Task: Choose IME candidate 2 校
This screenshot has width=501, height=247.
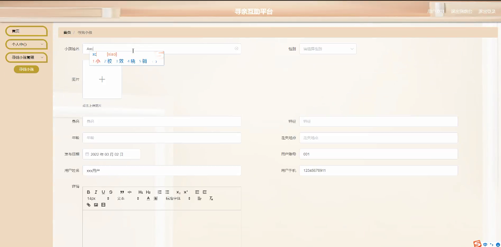Action: (x=108, y=61)
